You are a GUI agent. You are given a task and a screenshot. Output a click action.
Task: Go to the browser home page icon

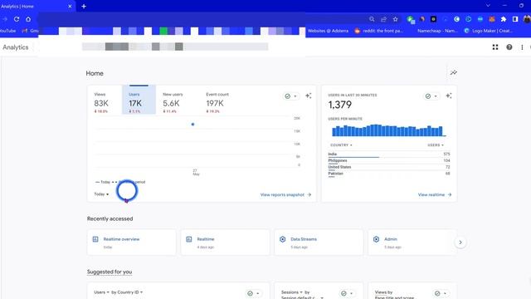tap(28, 19)
